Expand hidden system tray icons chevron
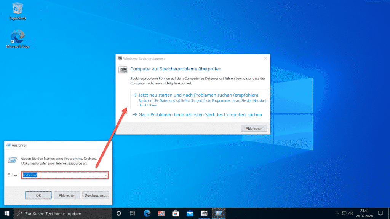The height and width of the screenshot is (219, 390). click(337, 213)
